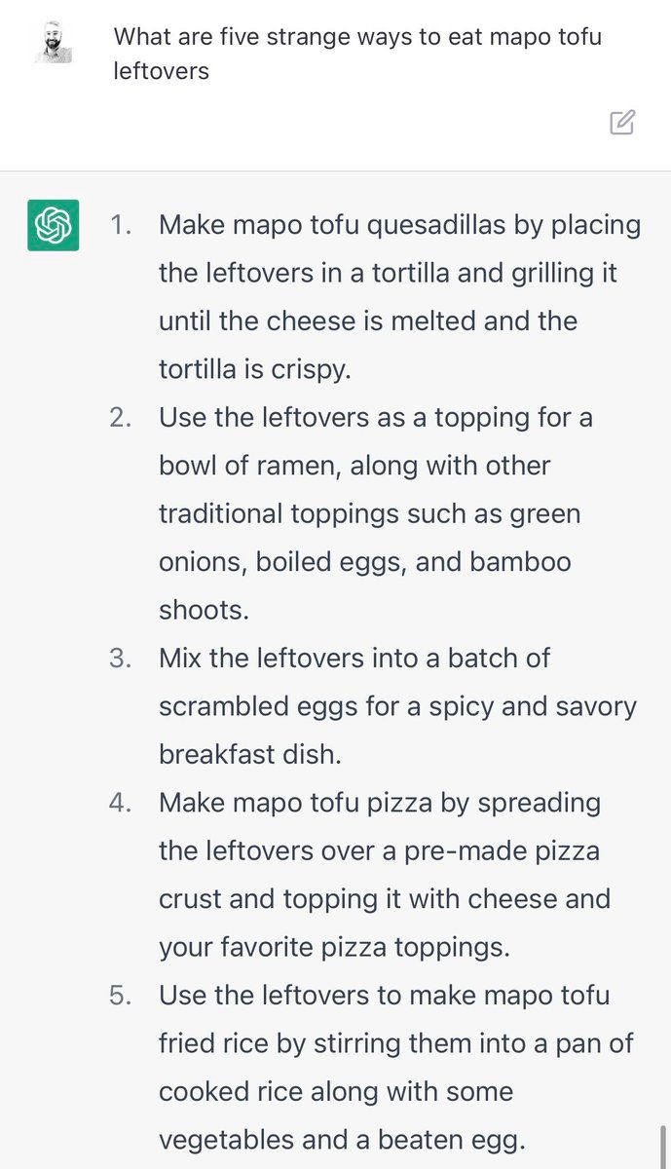Click the number 1 list marker
671x1169 pixels.
coord(121,225)
